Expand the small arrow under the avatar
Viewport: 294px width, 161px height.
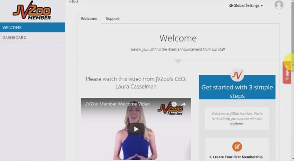pyautogui.click(x=279, y=14)
